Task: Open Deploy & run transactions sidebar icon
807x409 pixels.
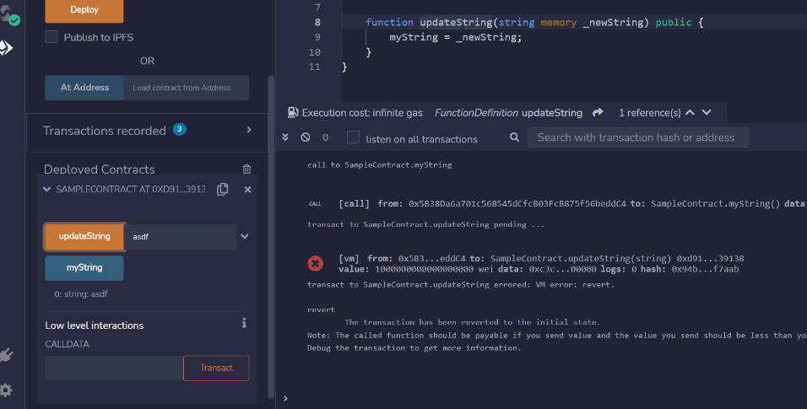Action: [x=6, y=48]
